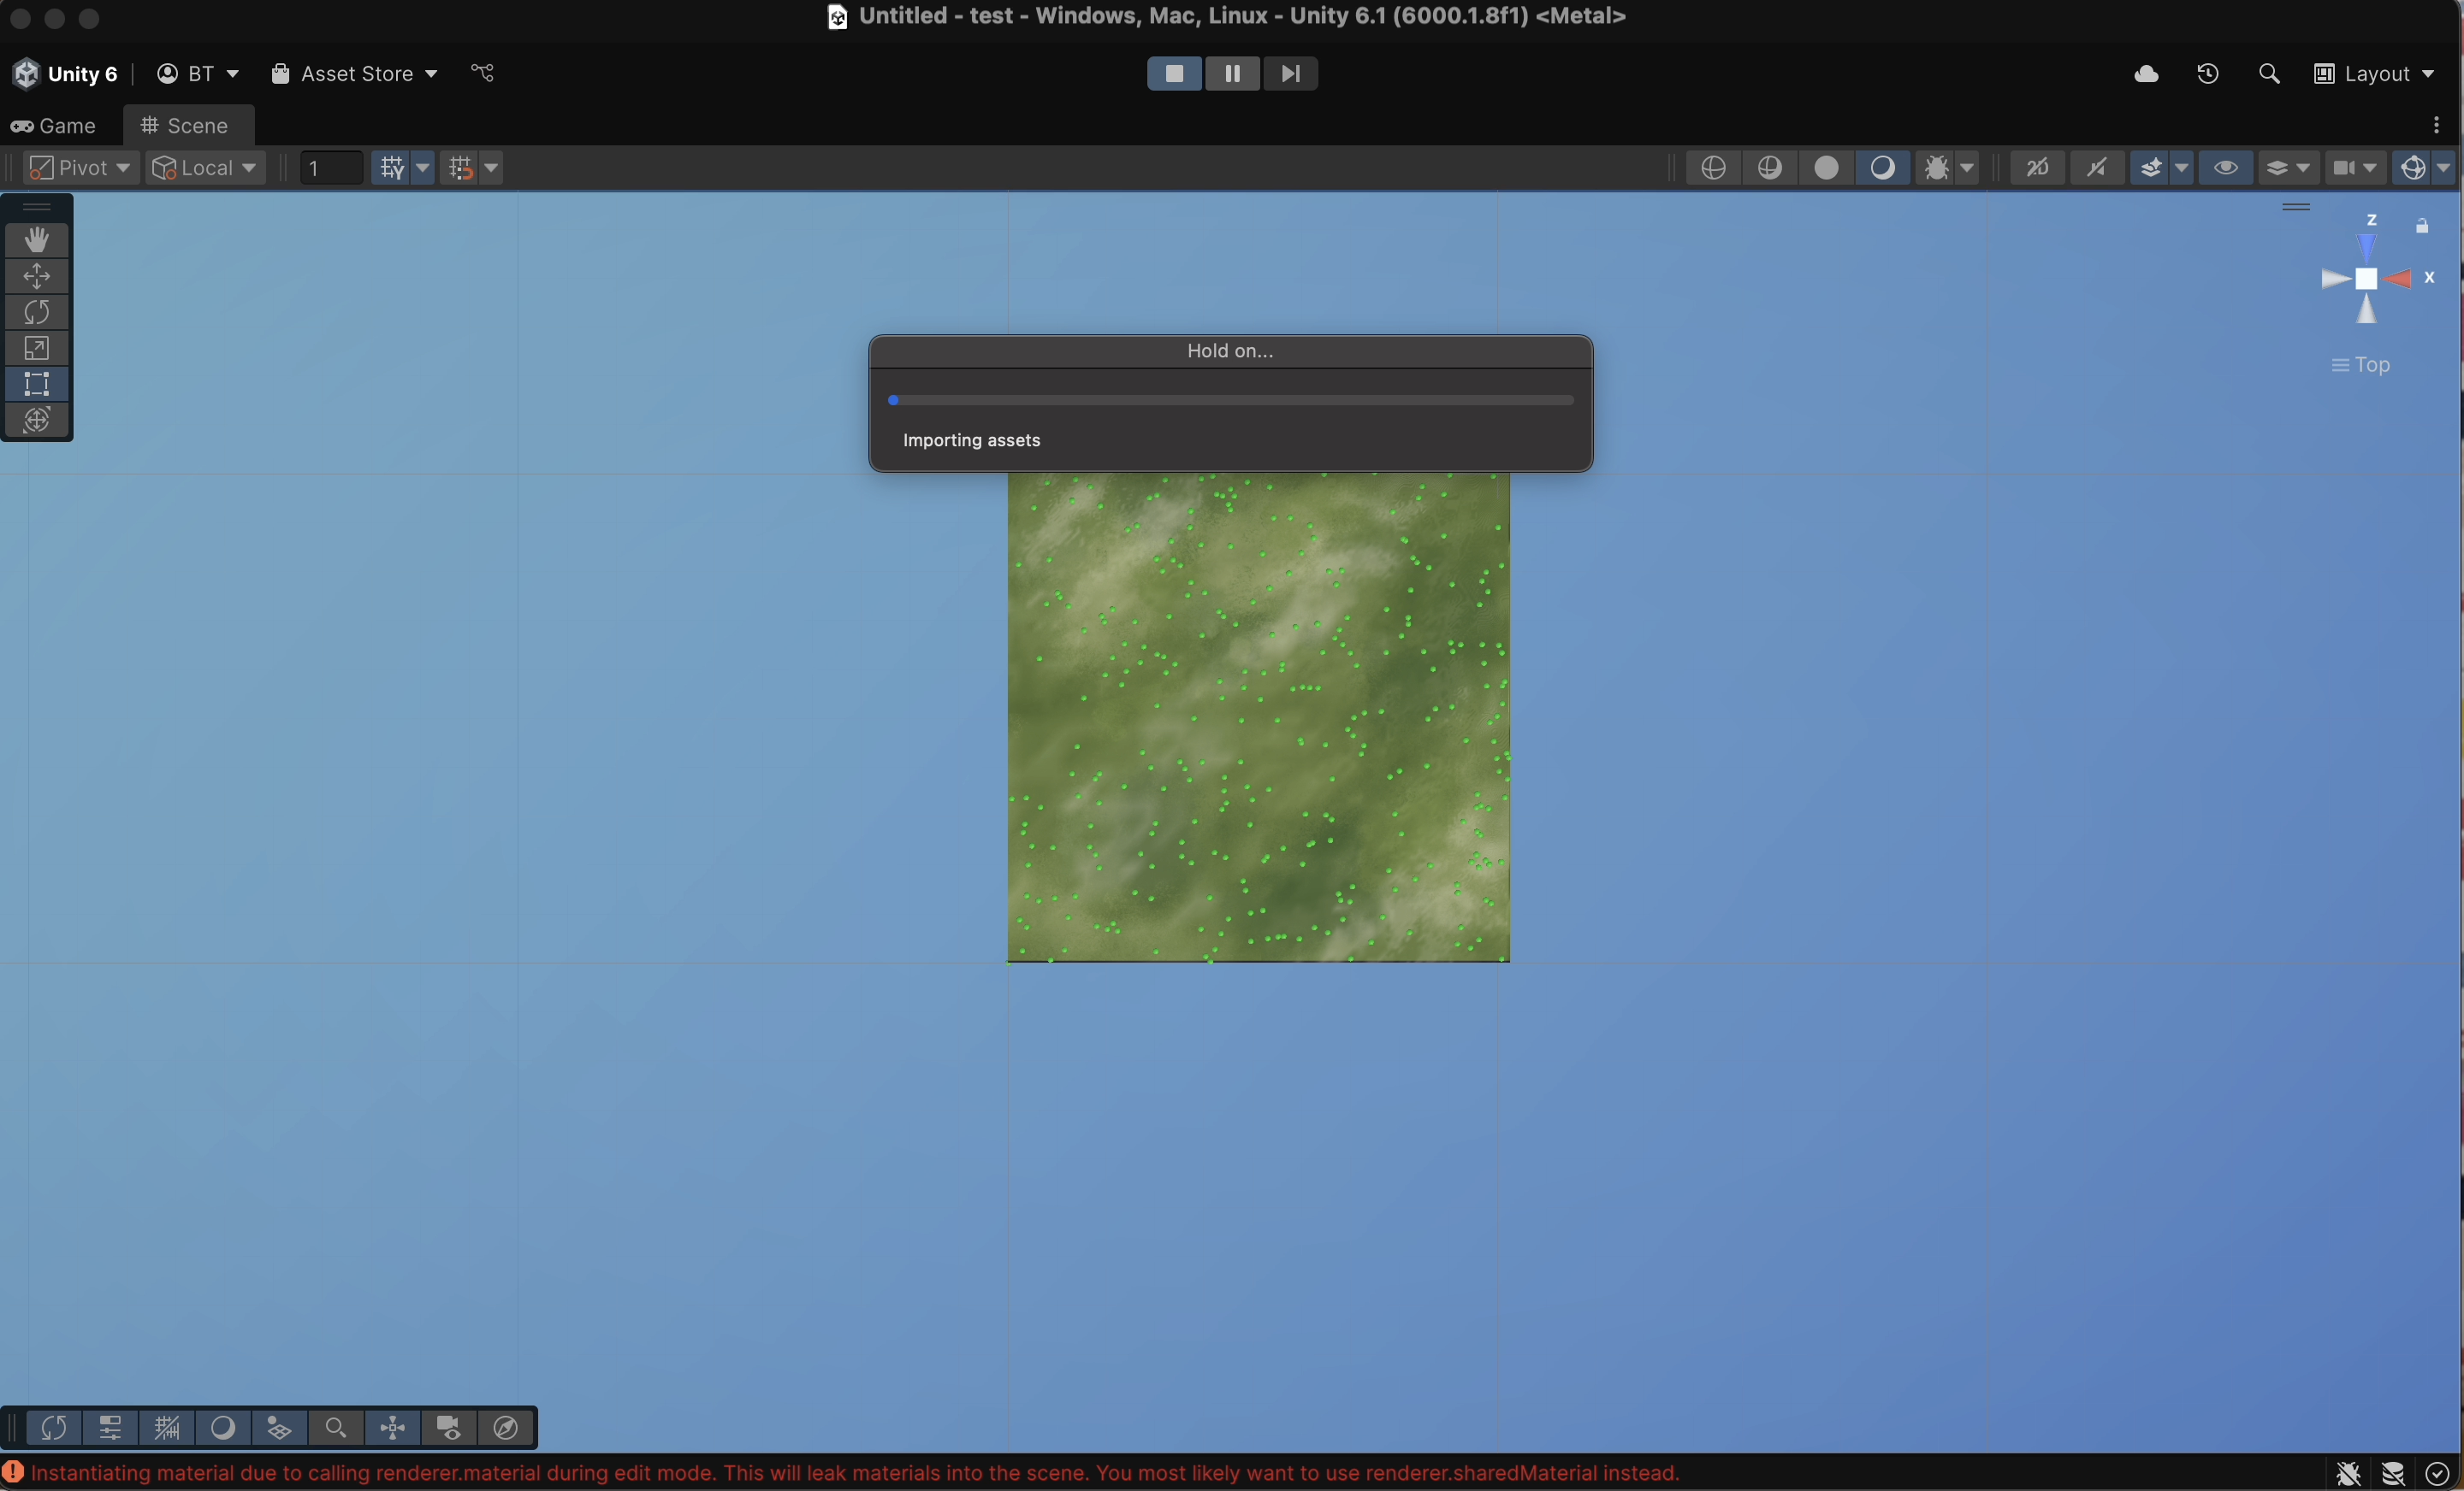Pause play mode
The image size is (2464, 1491).
click(x=1232, y=74)
